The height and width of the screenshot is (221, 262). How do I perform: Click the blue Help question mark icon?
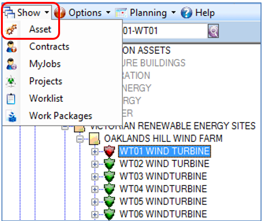186,12
